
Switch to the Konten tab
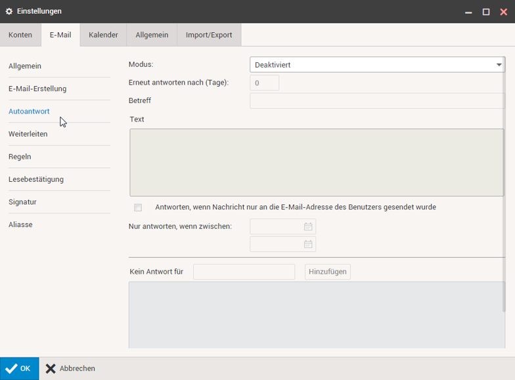click(20, 35)
